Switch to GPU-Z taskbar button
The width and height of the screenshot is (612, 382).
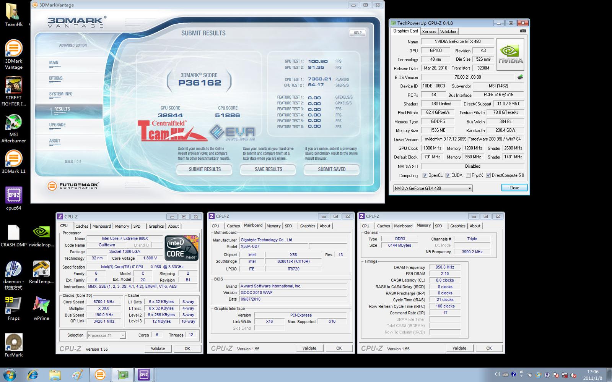tap(122, 375)
